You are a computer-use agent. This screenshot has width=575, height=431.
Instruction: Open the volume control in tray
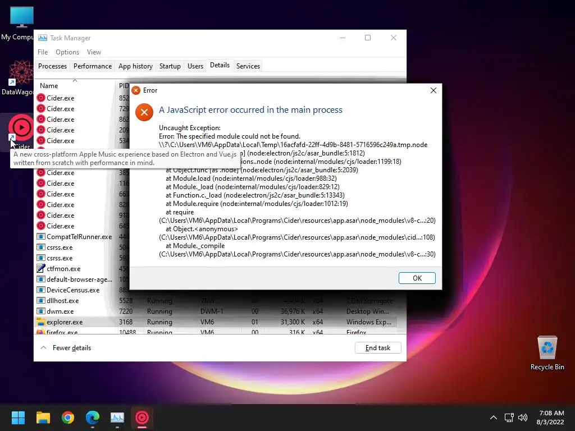click(x=523, y=418)
